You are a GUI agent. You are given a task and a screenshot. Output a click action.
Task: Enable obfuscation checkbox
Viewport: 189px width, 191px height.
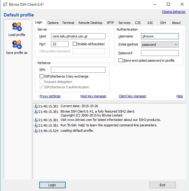(75, 44)
